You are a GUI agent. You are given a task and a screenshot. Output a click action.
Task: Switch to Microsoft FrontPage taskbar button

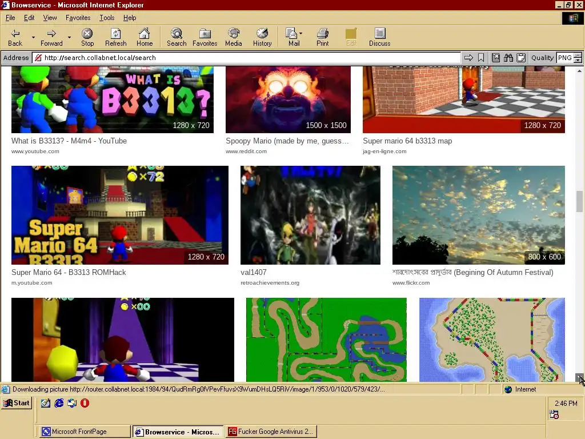(x=85, y=432)
